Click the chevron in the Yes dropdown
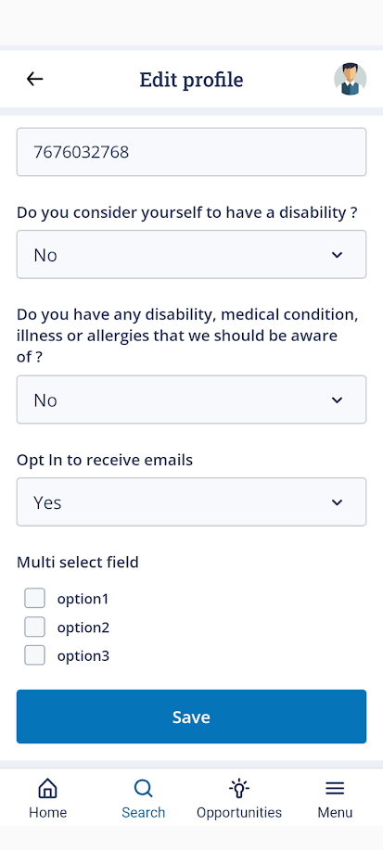383x850 pixels. [337, 502]
